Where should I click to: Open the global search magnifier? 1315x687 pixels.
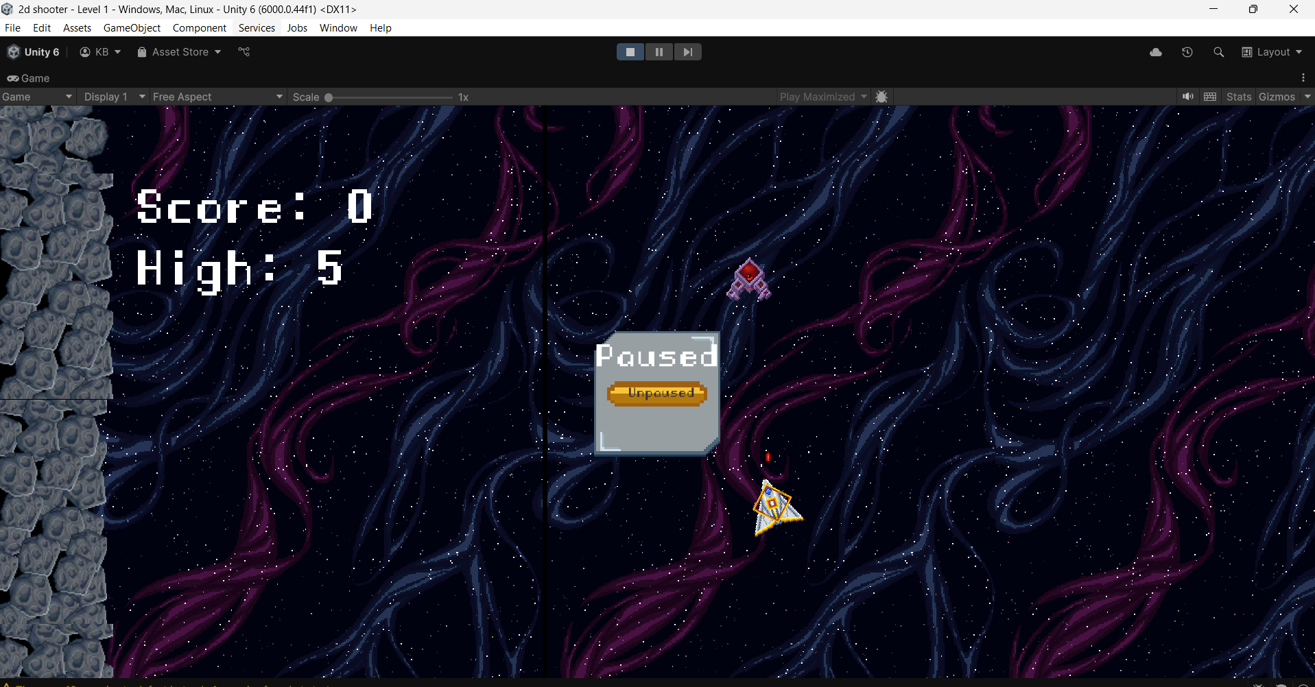click(x=1218, y=52)
